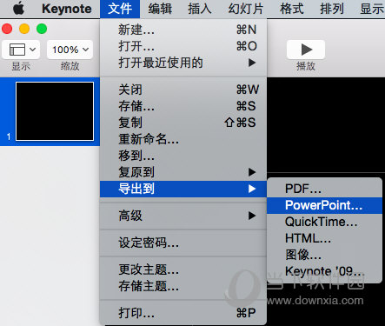Choose 存储主题… menu item
Screen dimensions: 385x326
tap(183, 286)
